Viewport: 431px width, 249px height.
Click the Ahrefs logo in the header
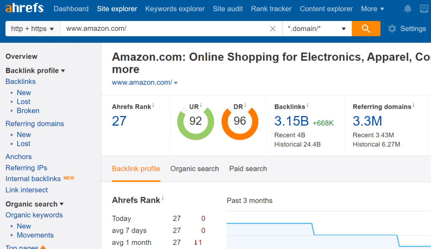(24, 8)
